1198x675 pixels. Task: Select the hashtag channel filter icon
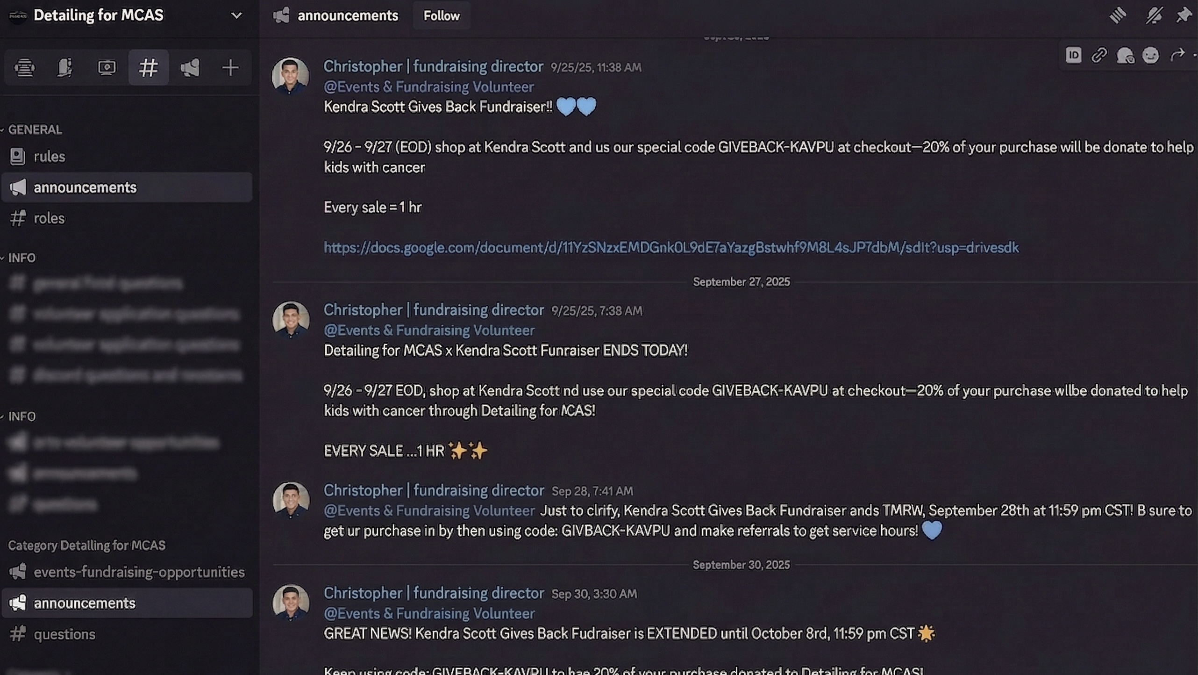(x=148, y=67)
